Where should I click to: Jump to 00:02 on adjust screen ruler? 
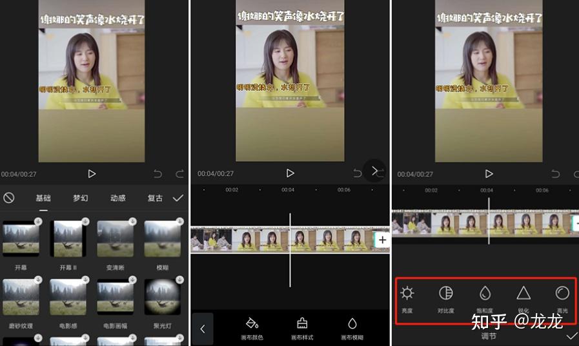tap(431, 190)
